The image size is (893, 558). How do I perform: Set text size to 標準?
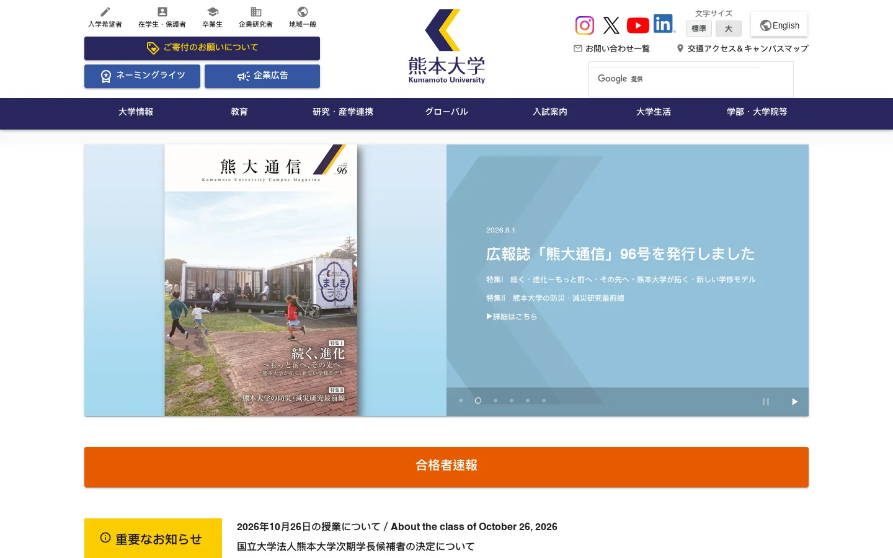699,29
